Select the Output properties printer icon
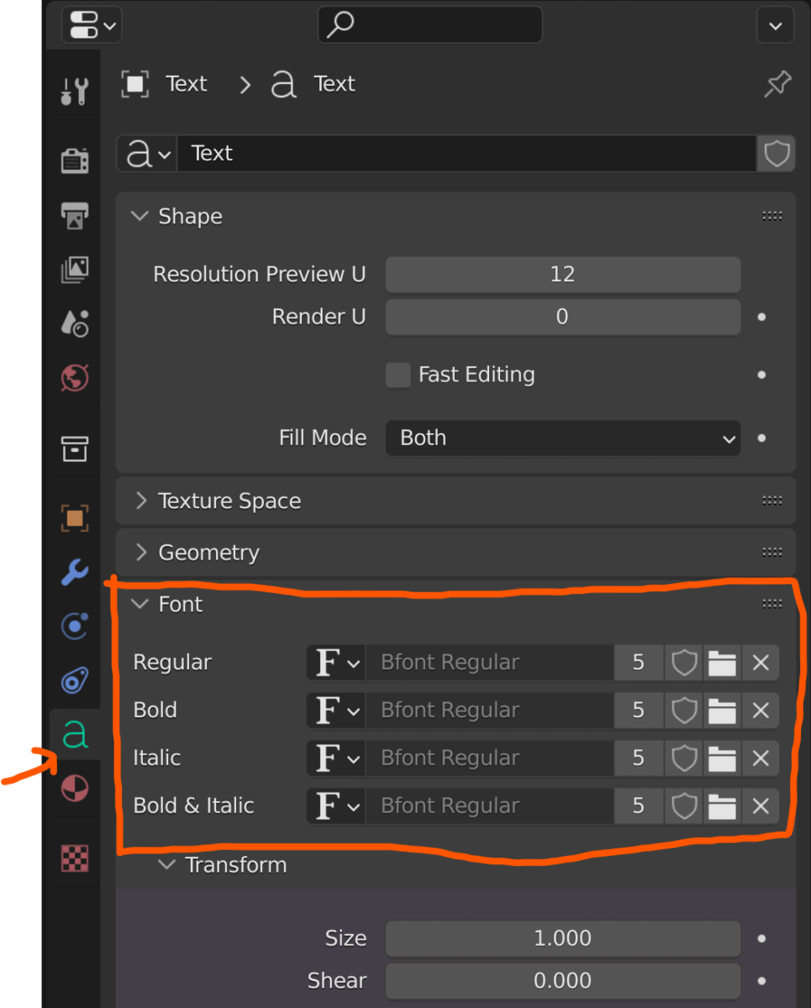Viewport: 811px width, 1008px height. [74, 216]
